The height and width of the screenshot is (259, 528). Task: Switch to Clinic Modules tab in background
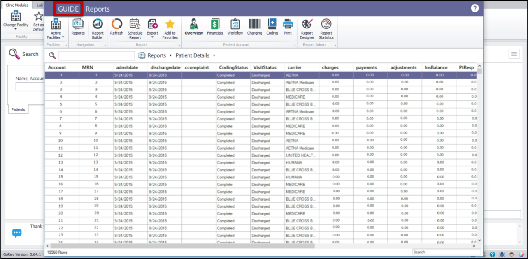17,5
